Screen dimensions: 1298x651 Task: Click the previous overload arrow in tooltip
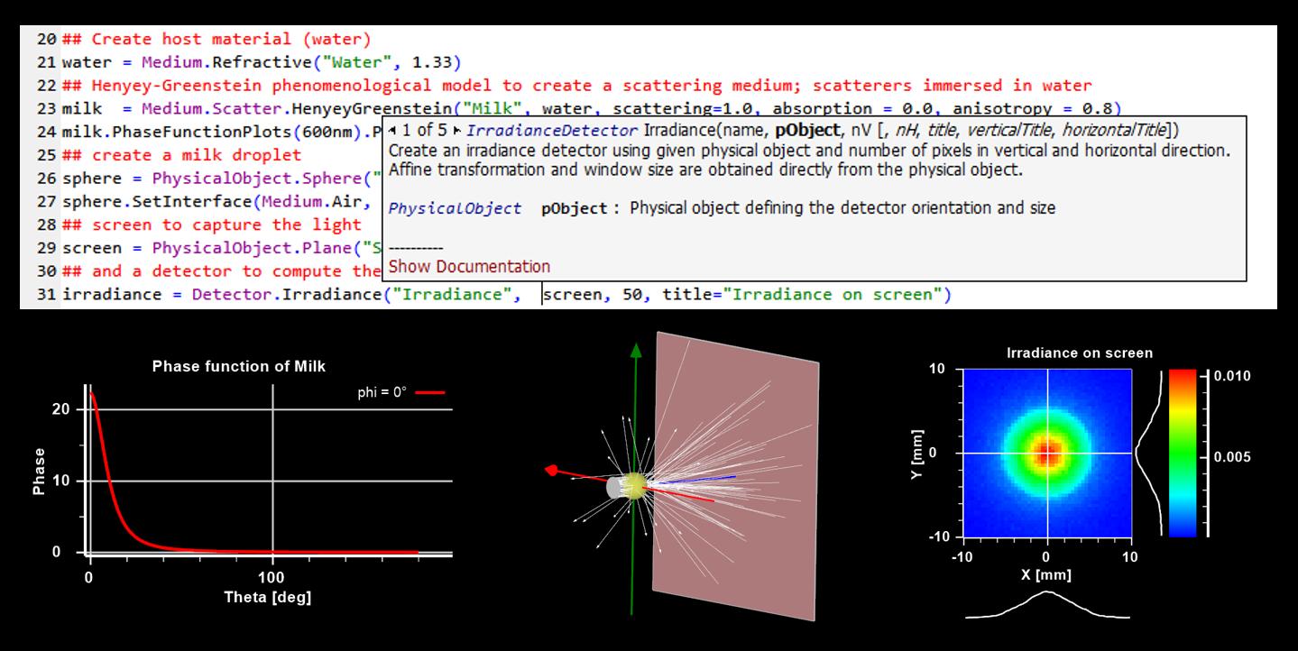pos(392,131)
